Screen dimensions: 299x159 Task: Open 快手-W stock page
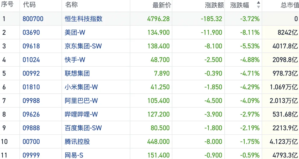coord(75,60)
